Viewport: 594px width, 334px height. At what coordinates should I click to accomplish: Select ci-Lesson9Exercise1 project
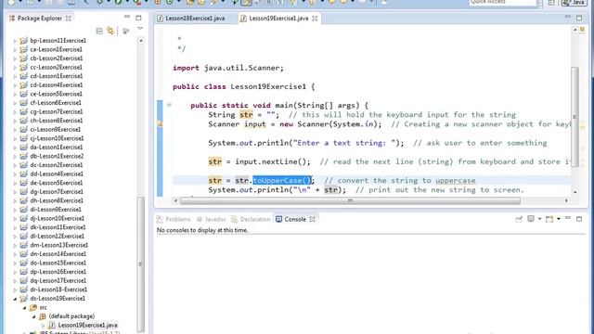pos(56,130)
